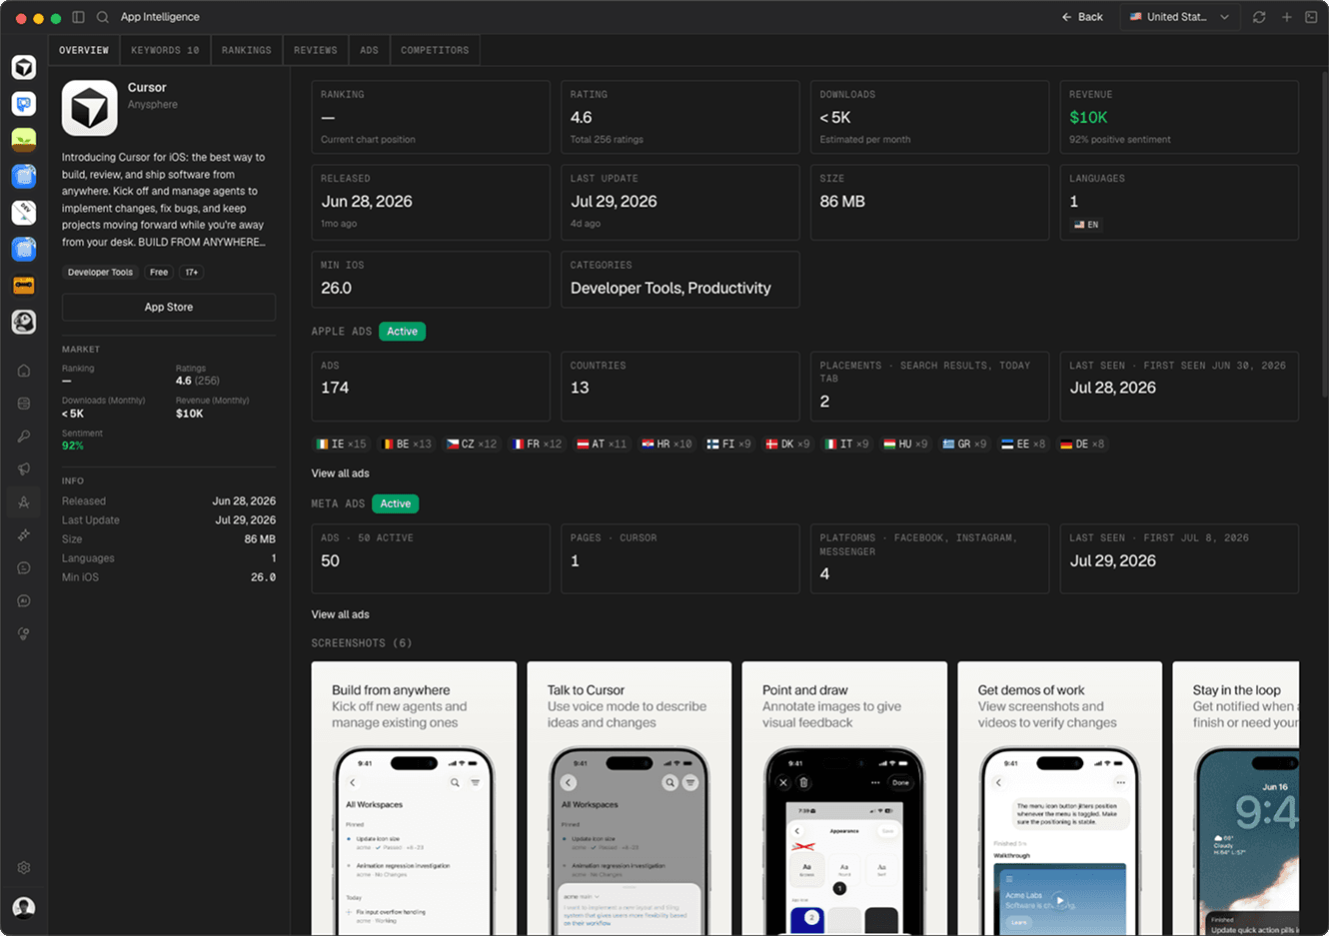
Task: Open the AI speech bubble icon
Action: [x=24, y=601]
